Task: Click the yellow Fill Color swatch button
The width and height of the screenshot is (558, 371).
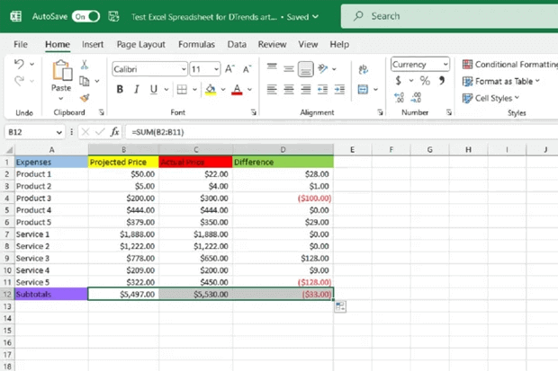Action: click(209, 89)
